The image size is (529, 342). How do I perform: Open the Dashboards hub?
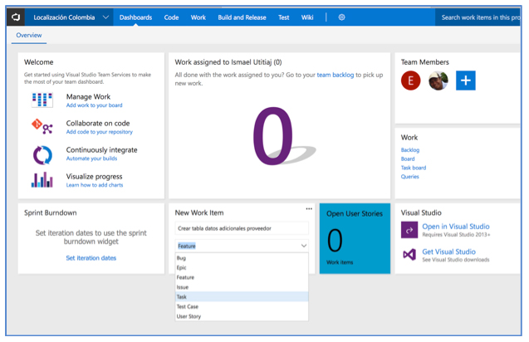[x=135, y=17]
